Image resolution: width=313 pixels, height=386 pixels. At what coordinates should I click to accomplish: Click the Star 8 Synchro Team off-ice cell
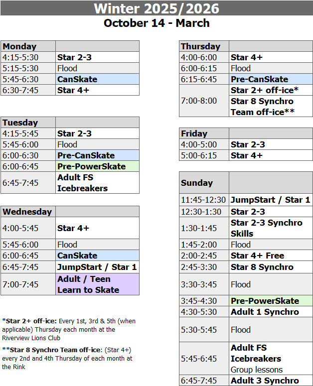click(271, 107)
